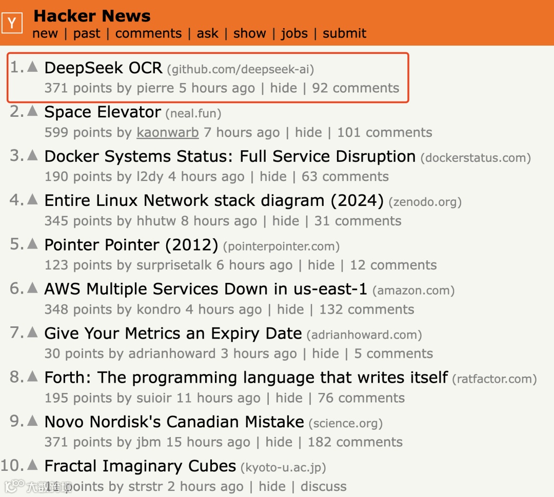This screenshot has height=497, width=554.
Task: Click the zenodo.org domain link
Action: pyautogui.click(x=425, y=202)
